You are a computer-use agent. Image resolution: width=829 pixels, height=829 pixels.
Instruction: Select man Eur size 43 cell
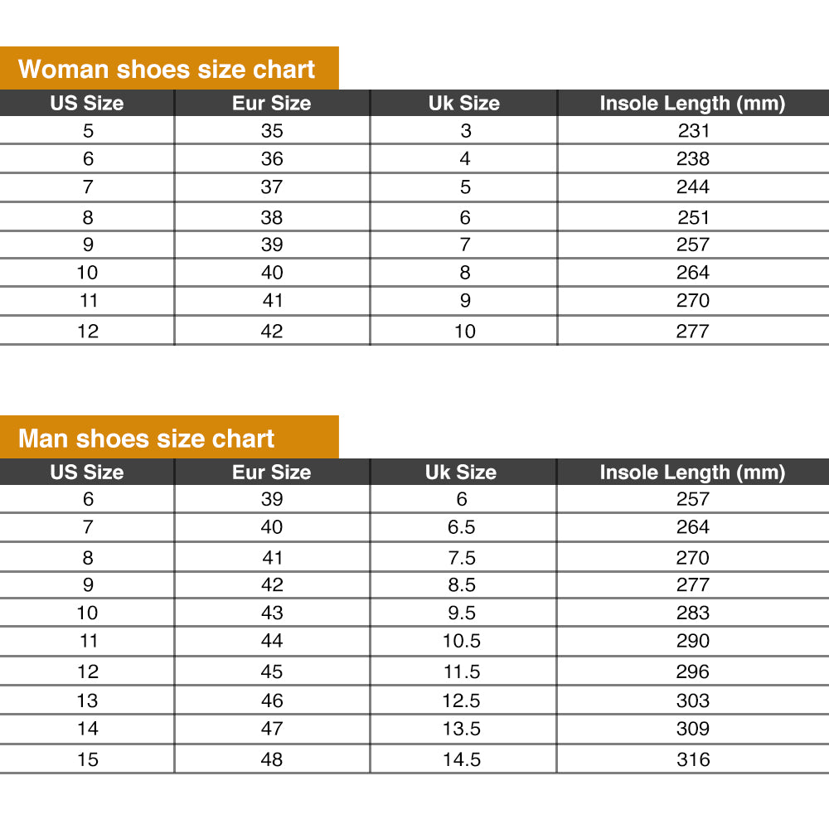point(272,613)
